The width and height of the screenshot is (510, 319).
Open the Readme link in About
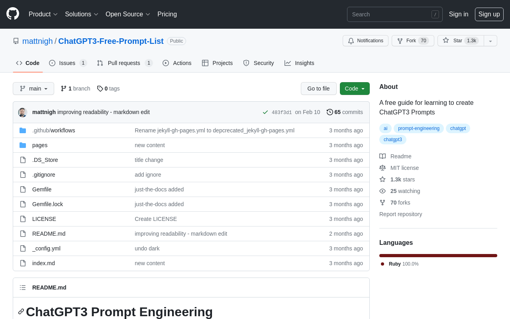click(x=395, y=156)
